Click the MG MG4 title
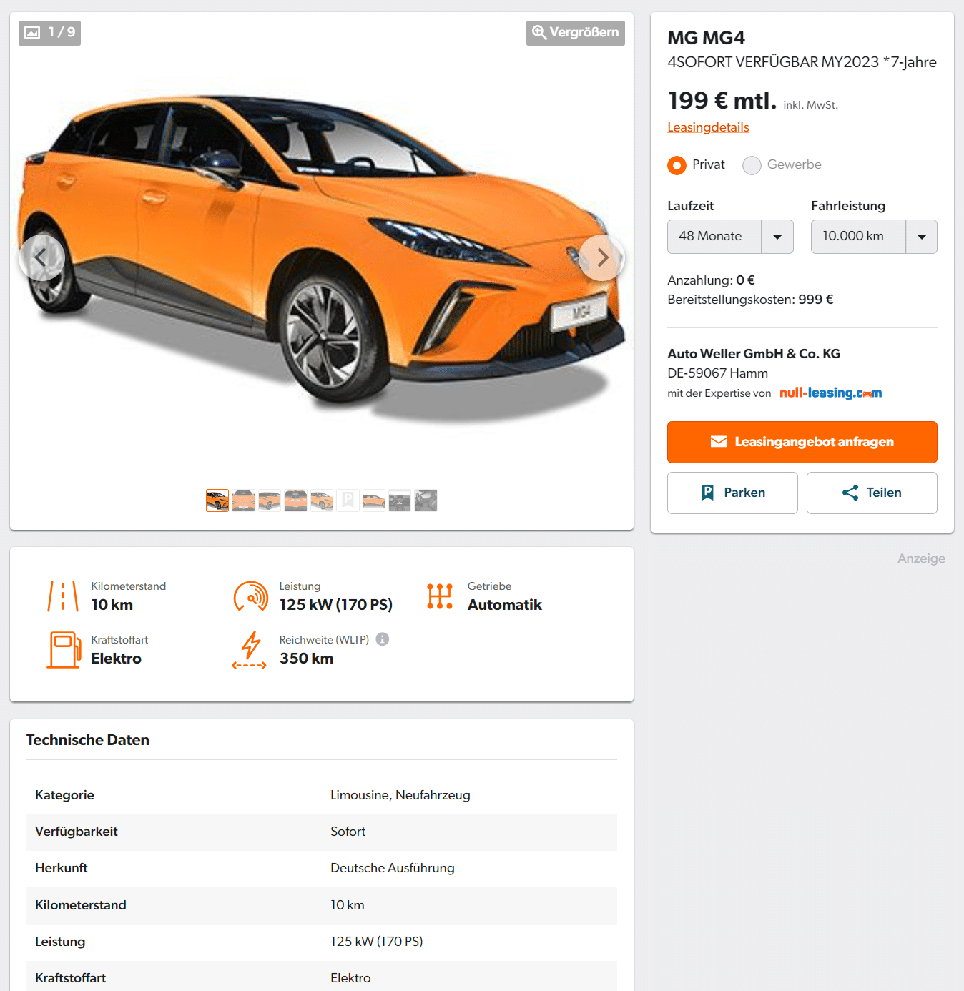The height and width of the screenshot is (991, 964). point(706,38)
